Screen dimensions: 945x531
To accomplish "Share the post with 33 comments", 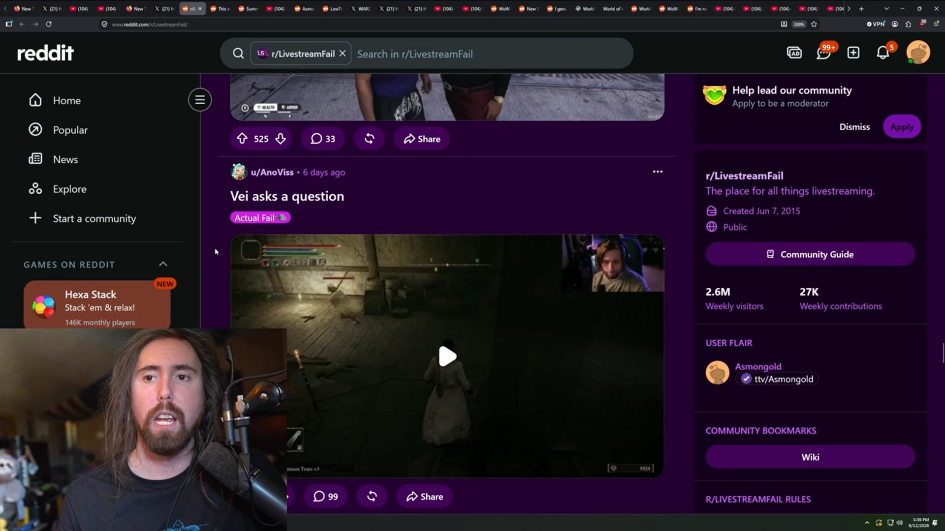I will (422, 139).
